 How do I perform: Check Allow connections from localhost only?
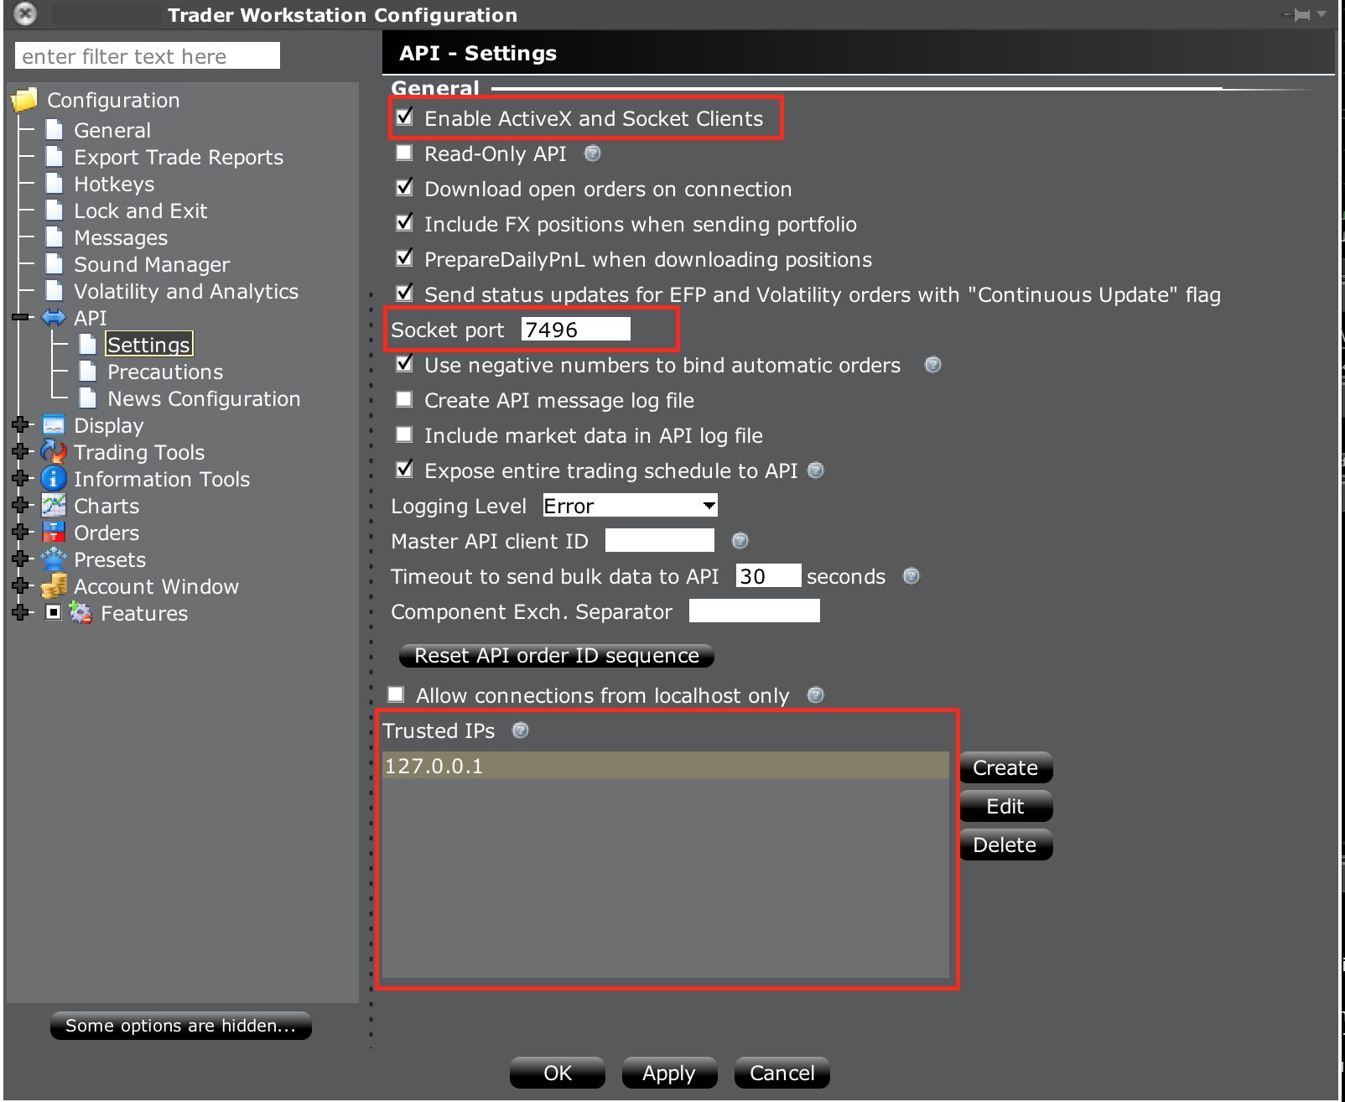pyautogui.click(x=396, y=694)
